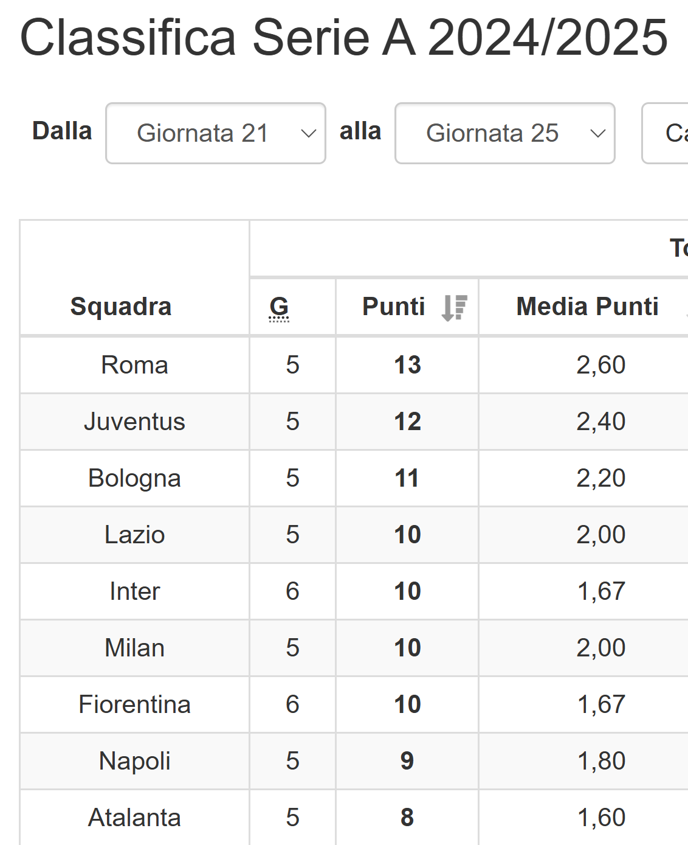Image resolution: width=688 pixels, height=845 pixels.
Task: Select the Atalanta row
Action: coord(354,817)
